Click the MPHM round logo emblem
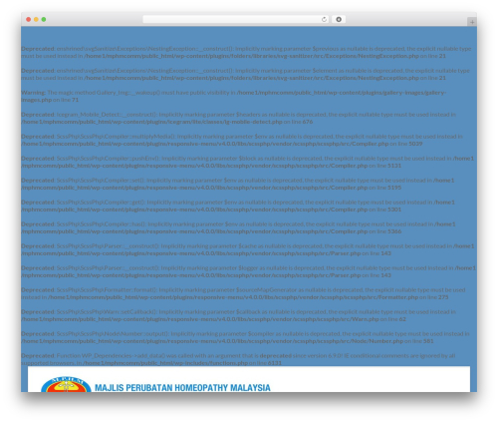 [x=66, y=384]
